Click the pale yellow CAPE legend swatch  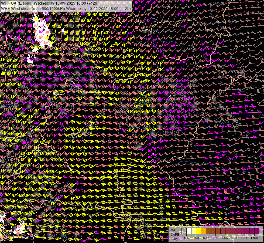coord(194,231)
